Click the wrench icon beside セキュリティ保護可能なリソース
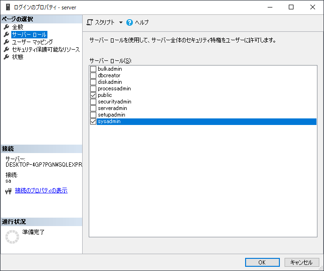The width and height of the screenshot is (324, 271). [7, 50]
